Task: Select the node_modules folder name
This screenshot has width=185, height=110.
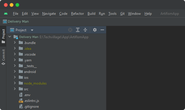Action: (x=35, y=83)
